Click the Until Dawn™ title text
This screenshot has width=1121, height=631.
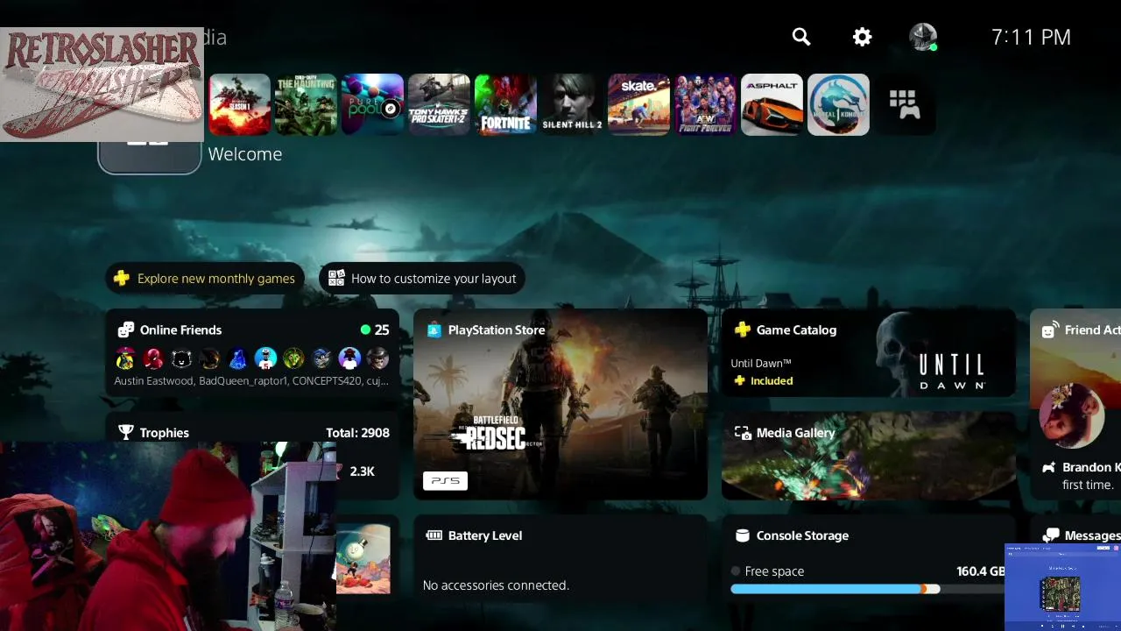[761, 363]
